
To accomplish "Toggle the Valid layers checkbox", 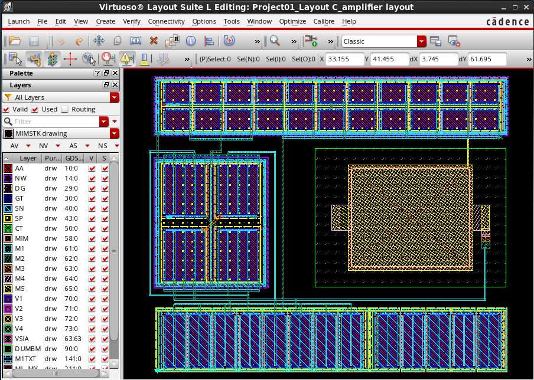I will pyautogui.click(x=6, y=109).
